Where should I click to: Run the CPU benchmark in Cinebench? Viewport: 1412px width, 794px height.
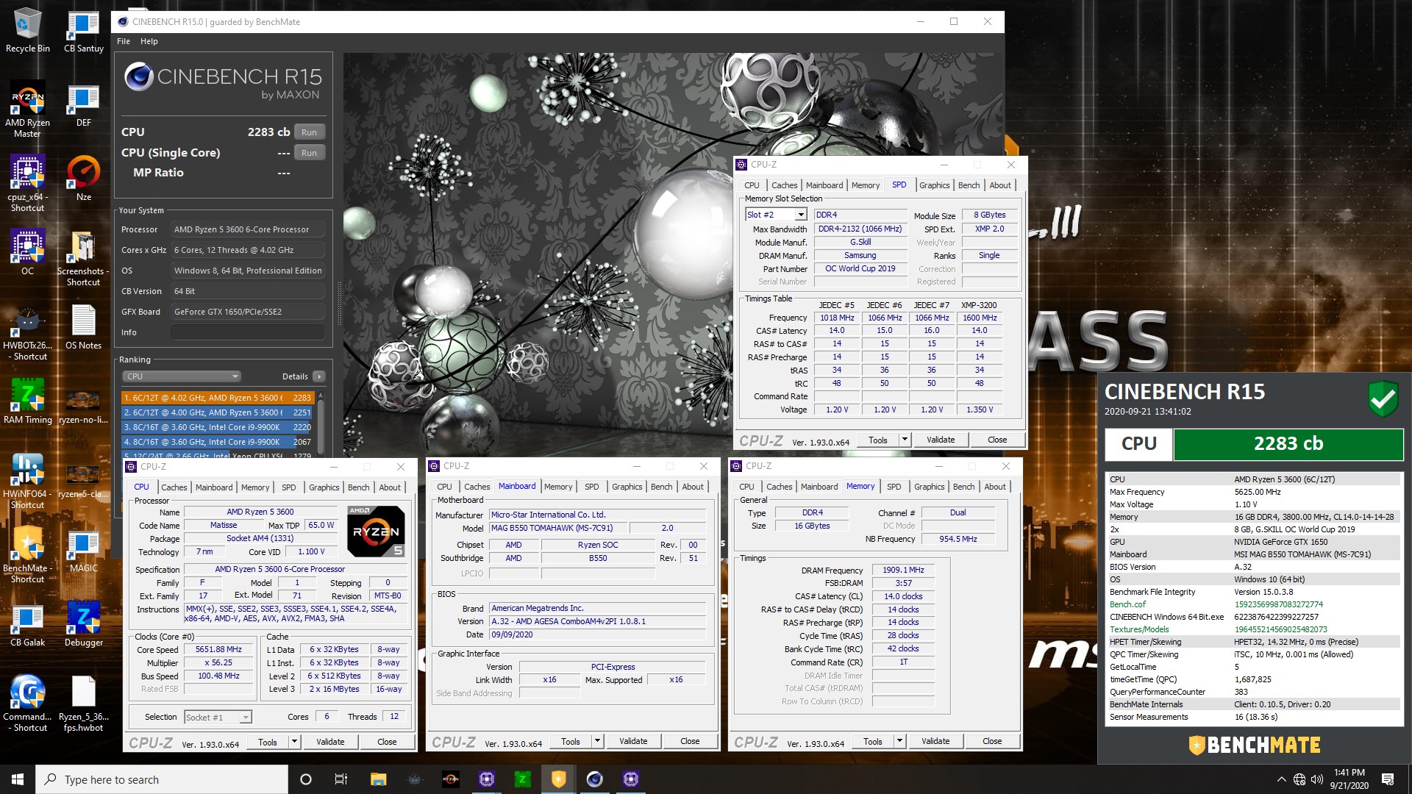309,132
